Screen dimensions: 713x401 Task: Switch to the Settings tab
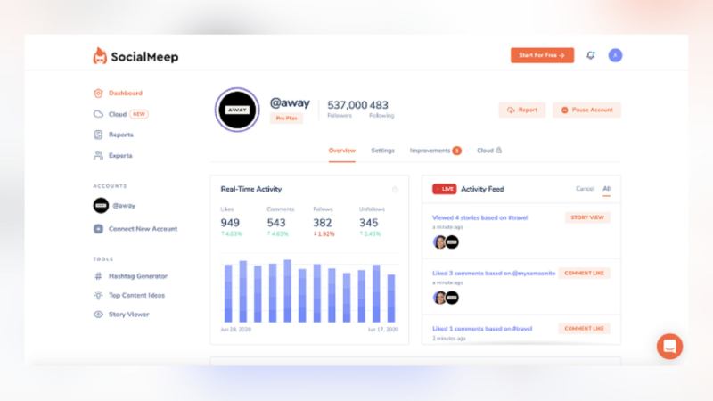pyautogui.click(x=382, y=151)
